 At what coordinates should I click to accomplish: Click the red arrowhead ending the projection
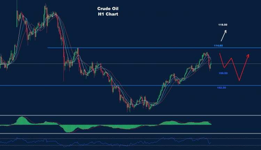coord(248,55)
